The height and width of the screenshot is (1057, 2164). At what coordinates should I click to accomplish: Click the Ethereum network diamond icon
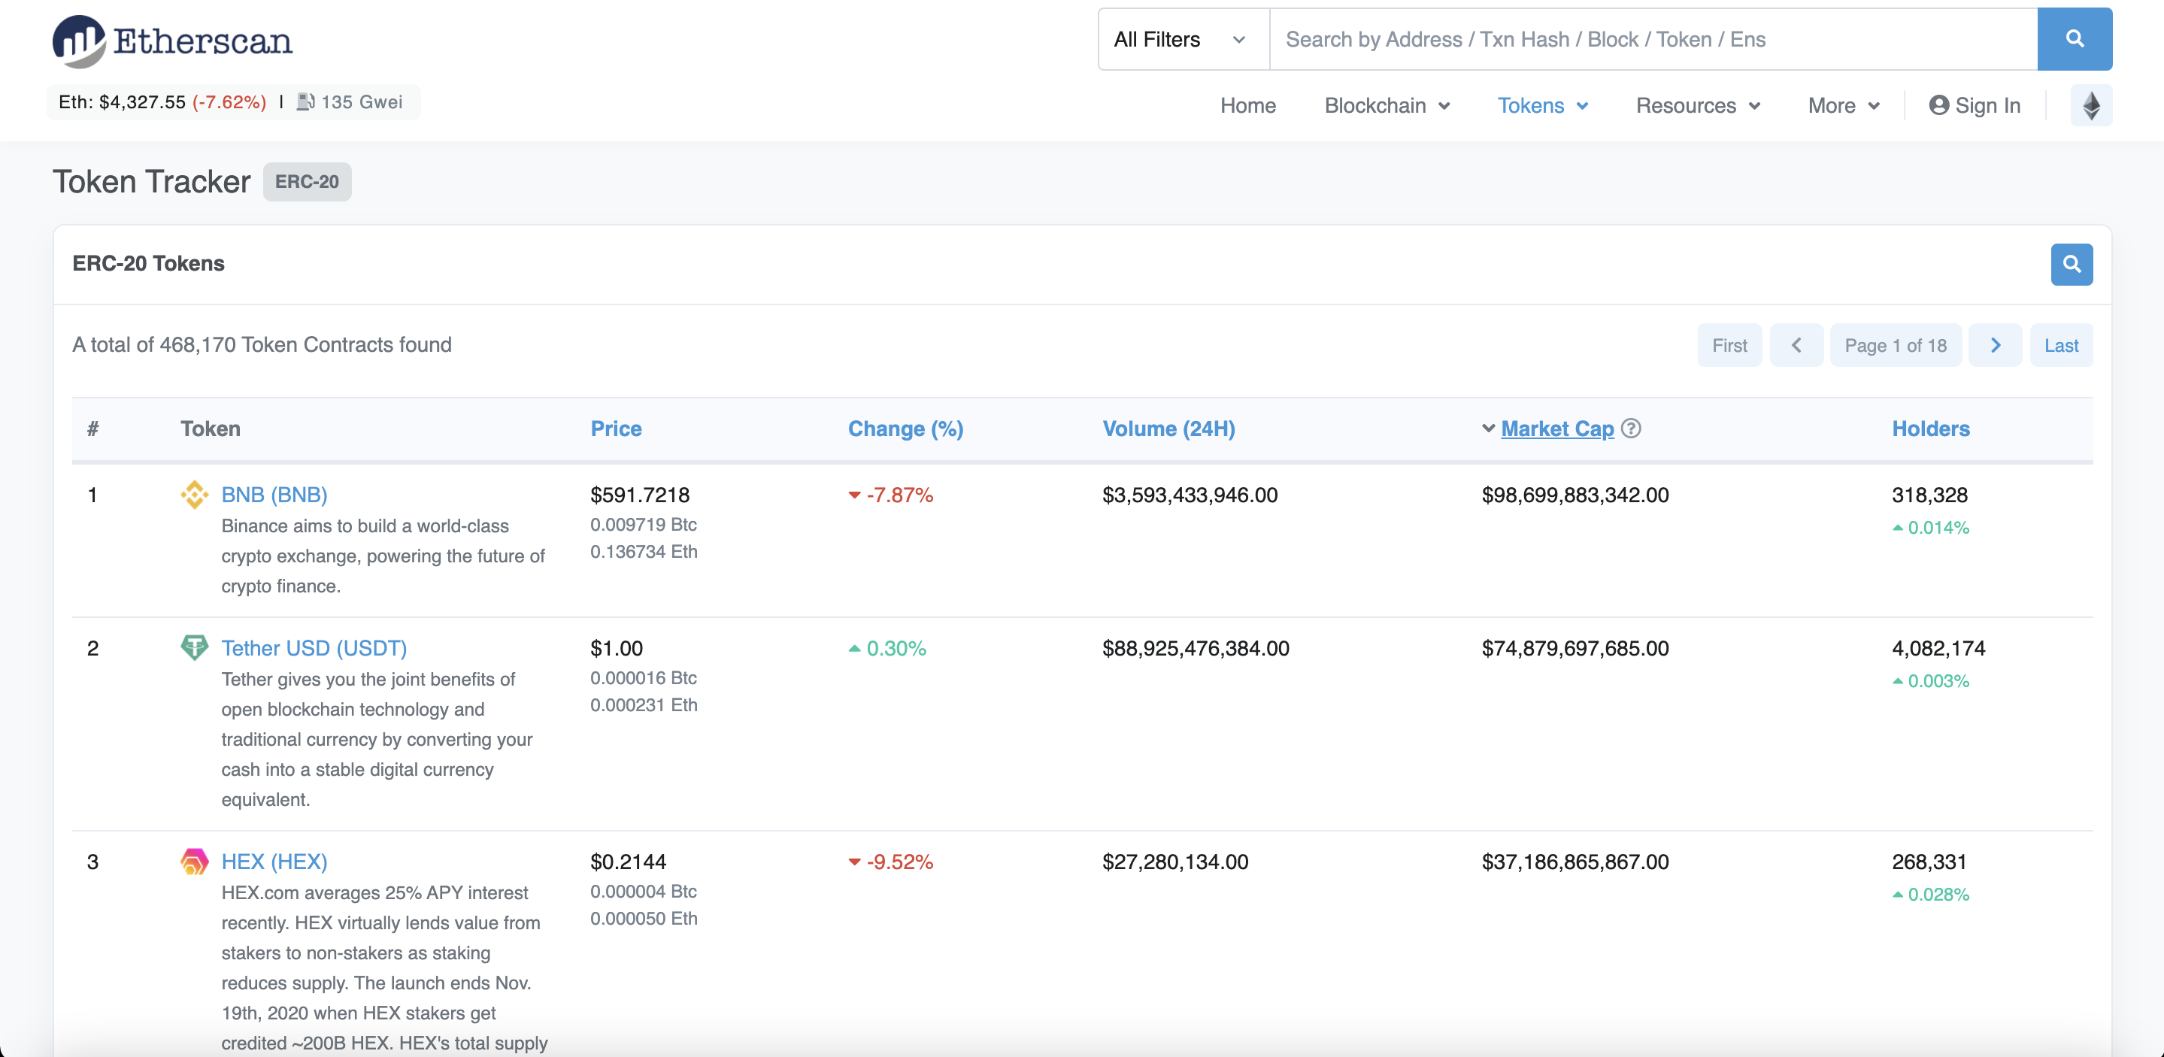[2091, 106]
